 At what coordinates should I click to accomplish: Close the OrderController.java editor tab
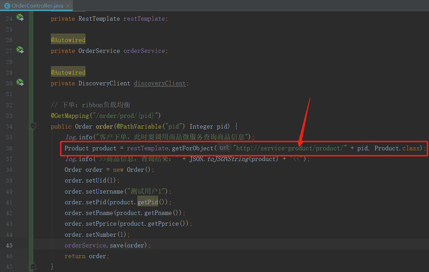68,6
